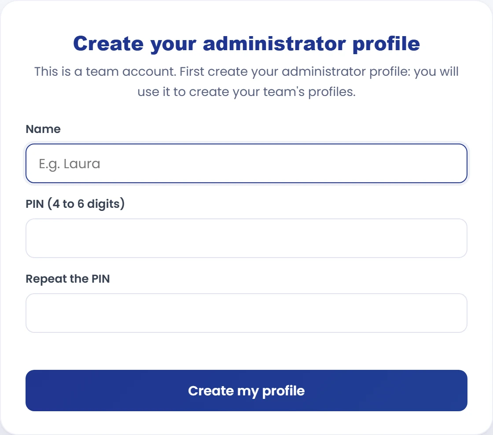Image resolution: width=493 pixels, height=435 pixels.
Task: Click the "Name" field label
Action: pyautogui.click(x=43, y=129)
